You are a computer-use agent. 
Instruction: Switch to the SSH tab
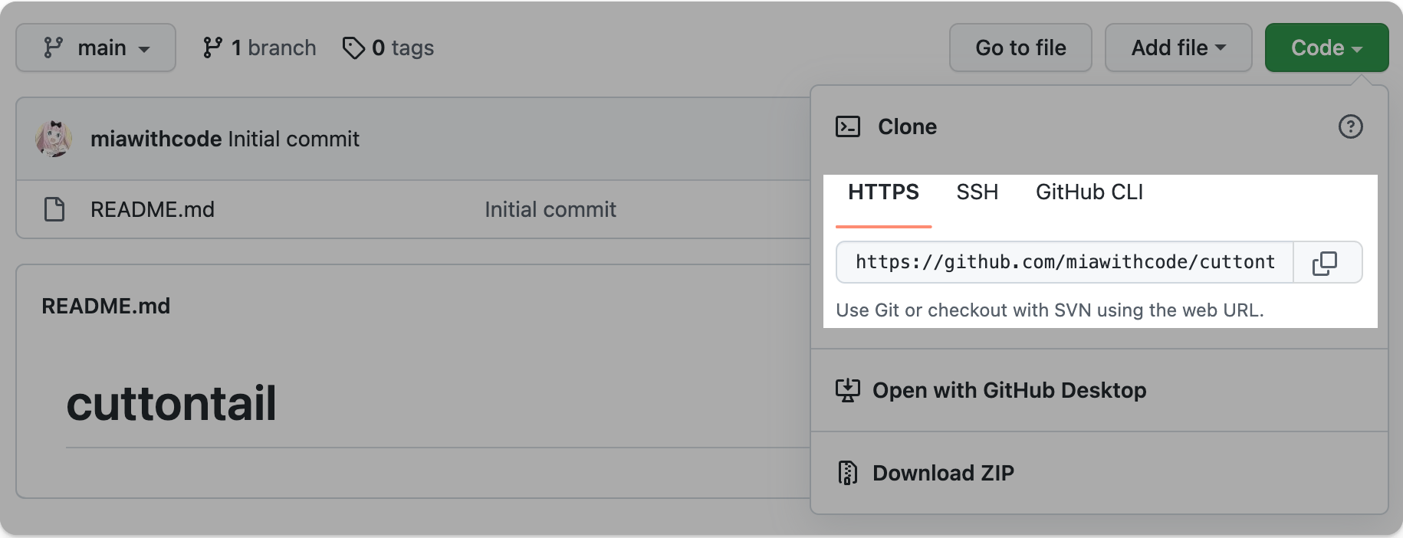click(x=977, y=192)
